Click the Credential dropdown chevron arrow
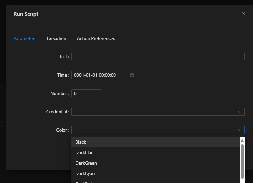The image size is (253, 183). [239, 112]
